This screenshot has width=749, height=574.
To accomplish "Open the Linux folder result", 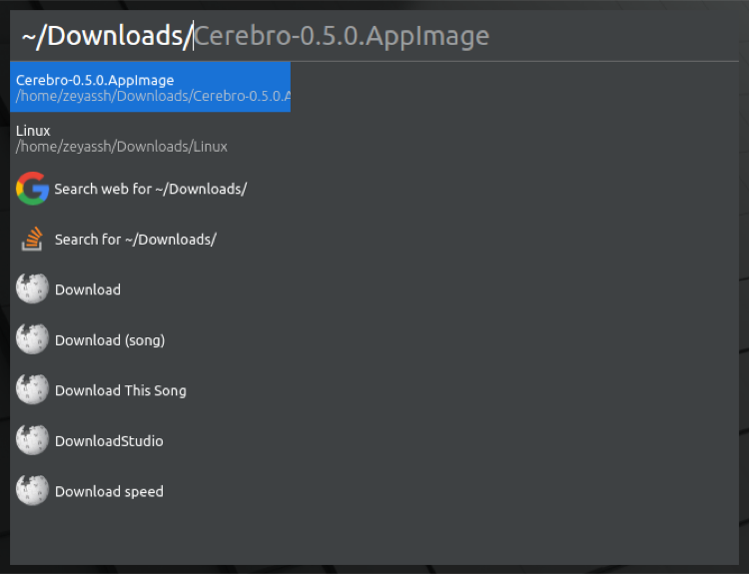I will click(150, 138).
